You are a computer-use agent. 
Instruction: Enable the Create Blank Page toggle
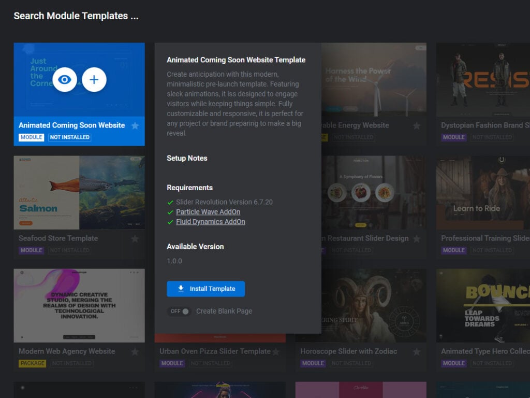[x=179, y=311]
